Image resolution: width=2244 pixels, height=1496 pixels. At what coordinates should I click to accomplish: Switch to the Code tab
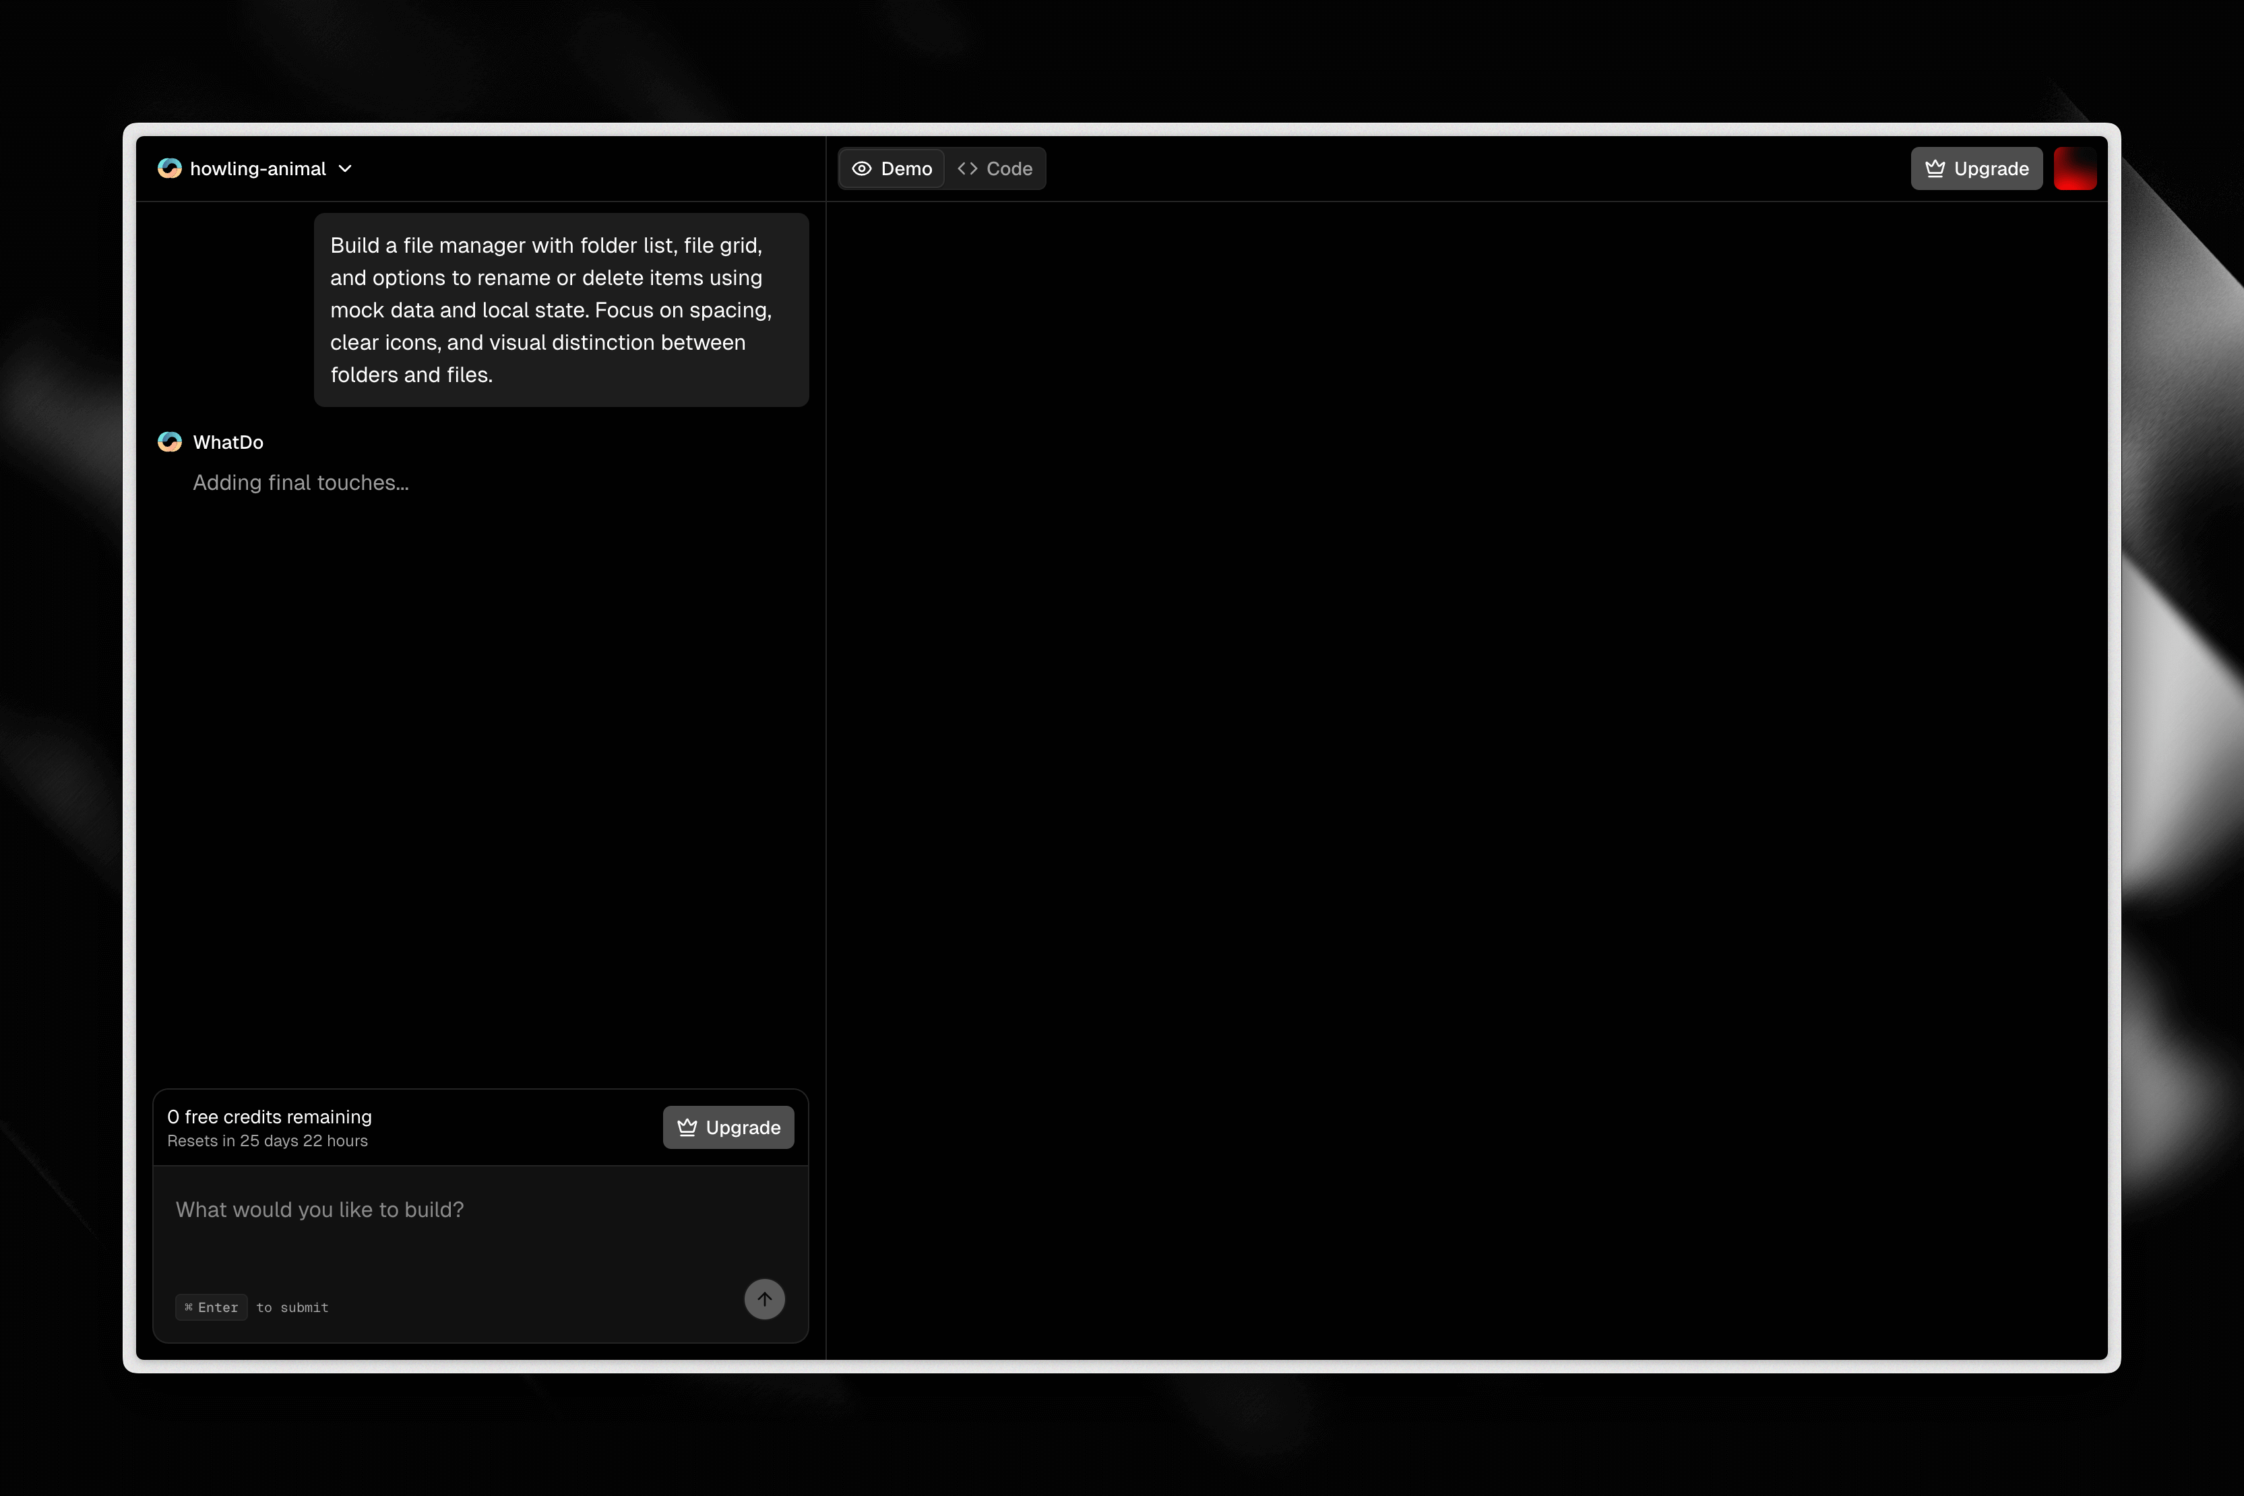(x=995, y=169)
